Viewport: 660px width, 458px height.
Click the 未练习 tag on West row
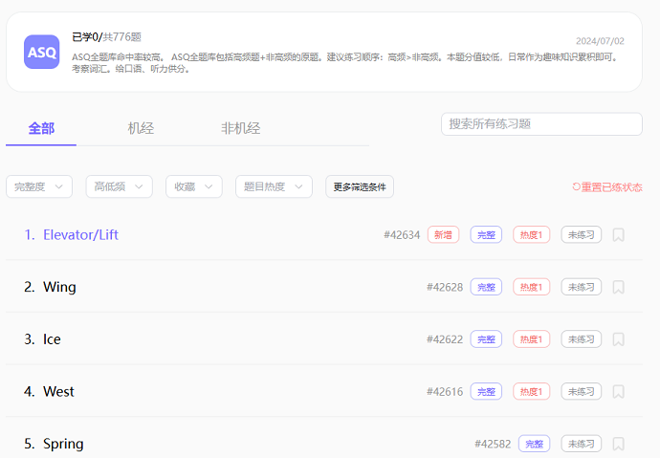pos(581,392)
